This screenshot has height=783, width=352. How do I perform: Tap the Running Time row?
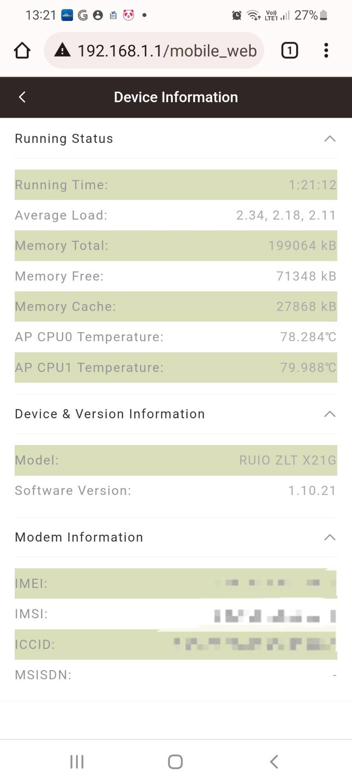(176, 185)
